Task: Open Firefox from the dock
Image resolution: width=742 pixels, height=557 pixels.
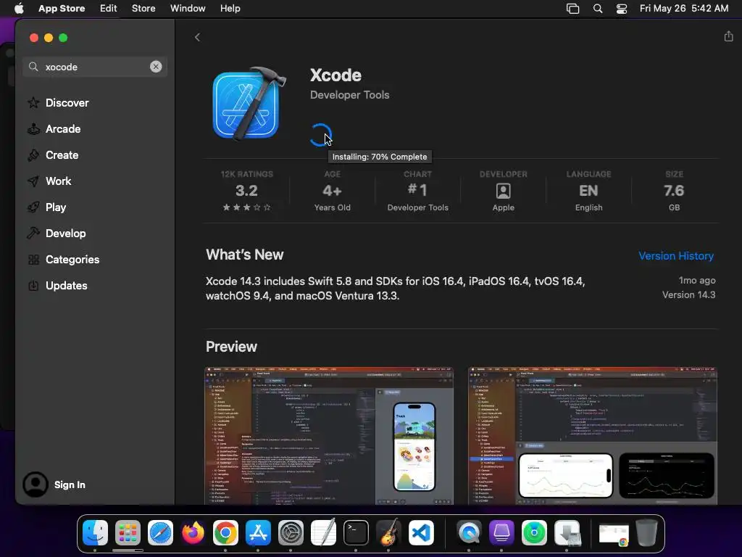Action: tap(193, 533)
